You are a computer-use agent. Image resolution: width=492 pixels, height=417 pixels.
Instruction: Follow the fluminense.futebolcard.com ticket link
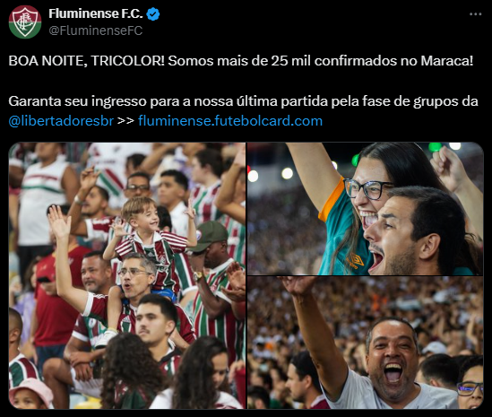230,121
